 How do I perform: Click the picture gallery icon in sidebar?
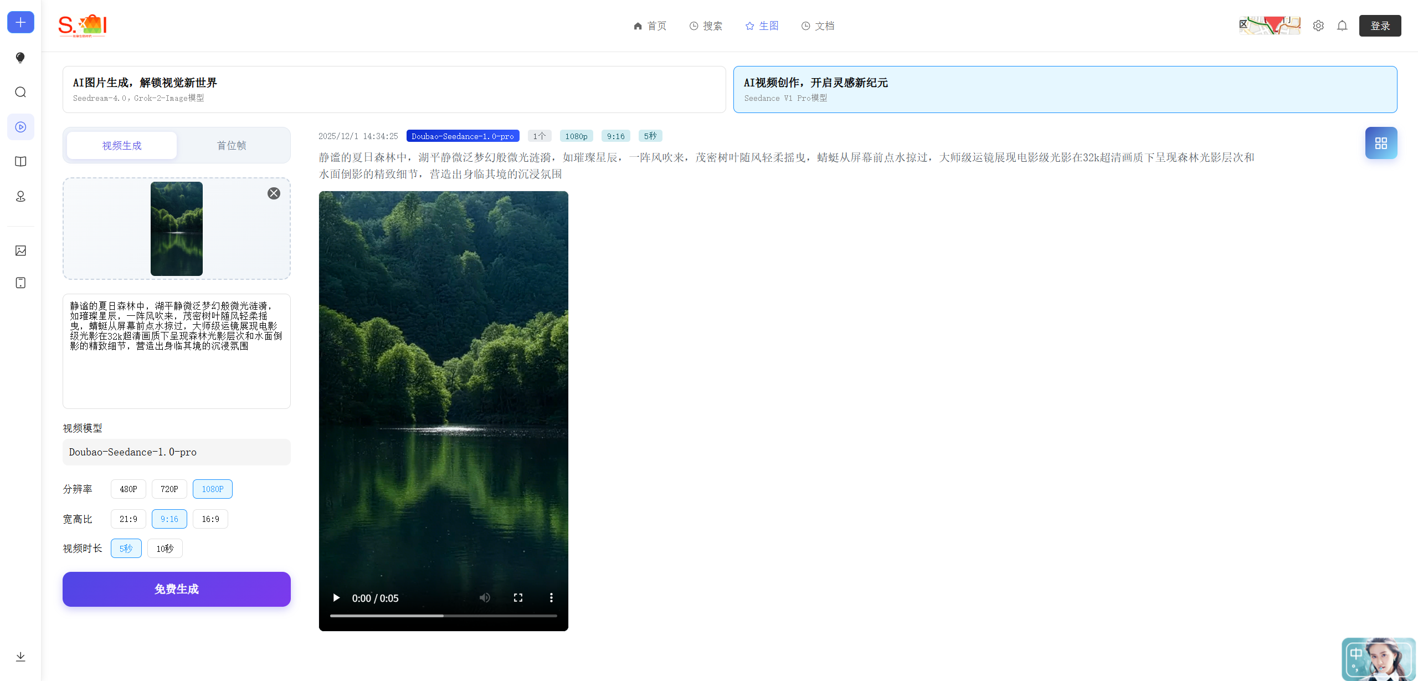[20, 250]
